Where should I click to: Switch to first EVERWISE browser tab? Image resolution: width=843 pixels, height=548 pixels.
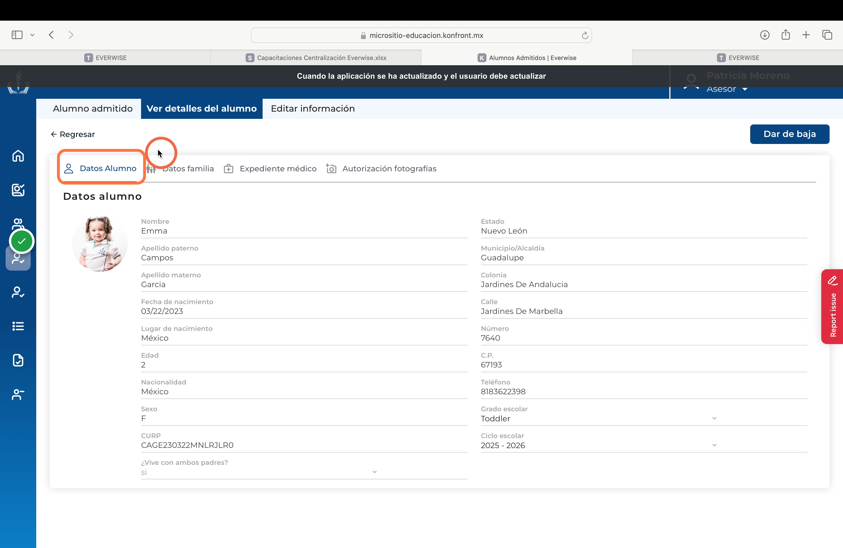(x=105, y=58)
